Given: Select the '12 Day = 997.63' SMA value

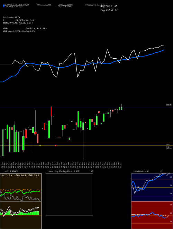Looking at the screenshot, I should pyautogui.click(x=14, y=6).
